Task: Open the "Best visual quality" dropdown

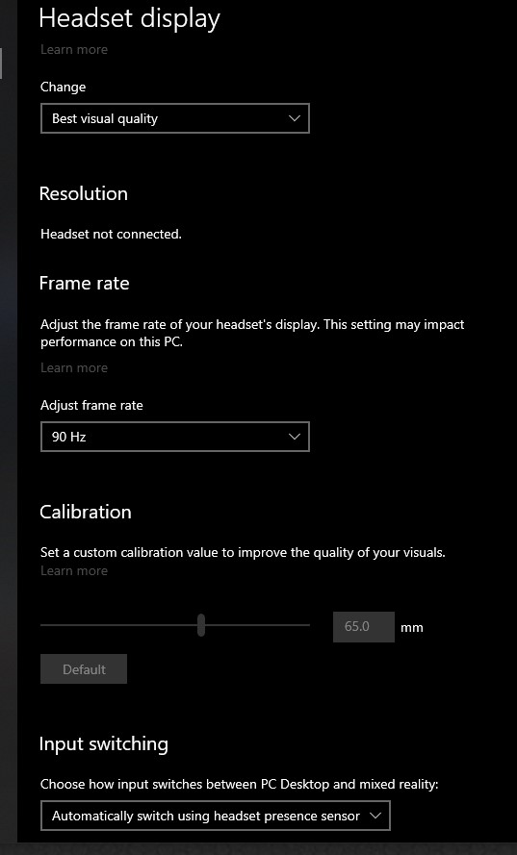Action: (x=174, y=118)
